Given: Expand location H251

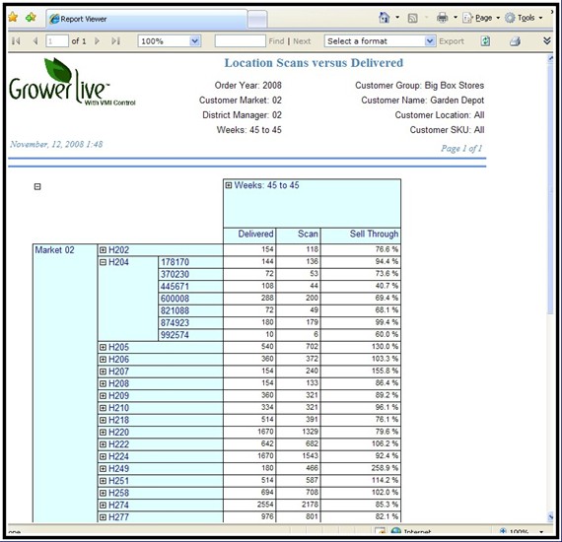Looking at the screenshot, I should coord(103,481).
